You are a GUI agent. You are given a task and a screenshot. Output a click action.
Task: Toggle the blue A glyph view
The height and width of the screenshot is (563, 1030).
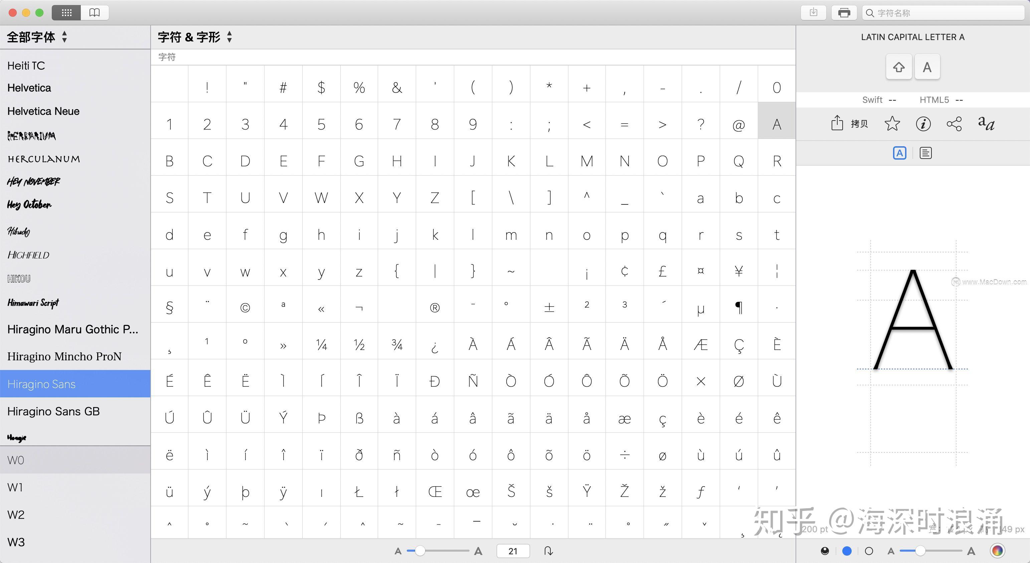(899, 152)
